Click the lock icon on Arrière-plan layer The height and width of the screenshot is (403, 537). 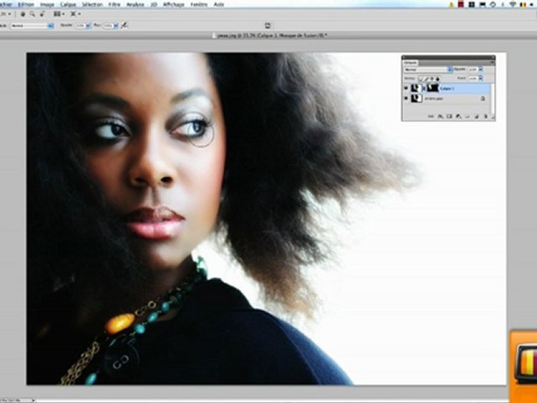483,99
